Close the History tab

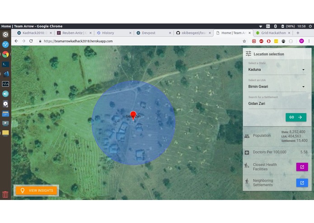130,33
